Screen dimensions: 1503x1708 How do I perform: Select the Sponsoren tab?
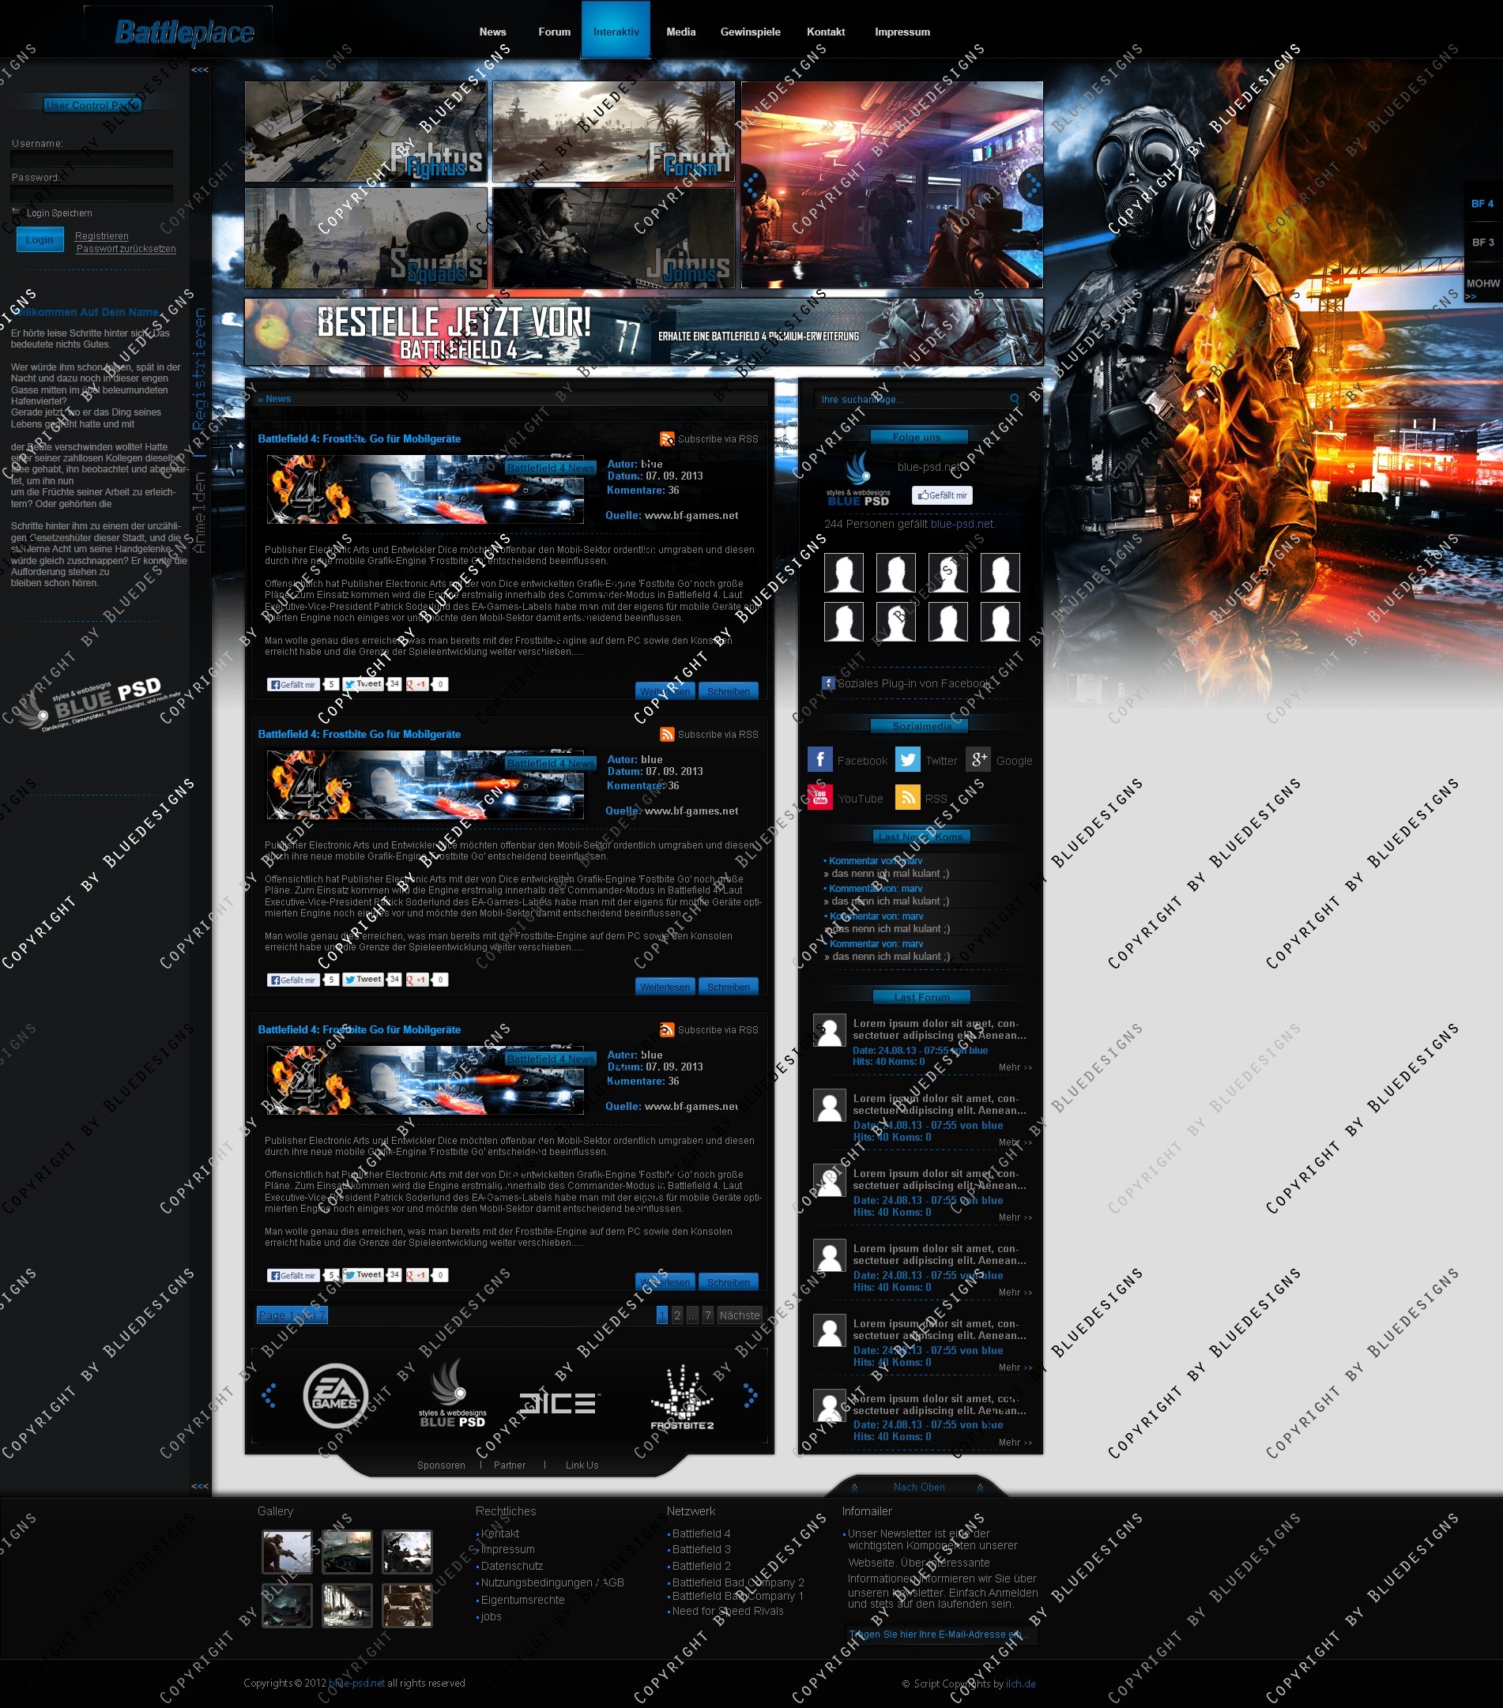tap(442, 1465)
